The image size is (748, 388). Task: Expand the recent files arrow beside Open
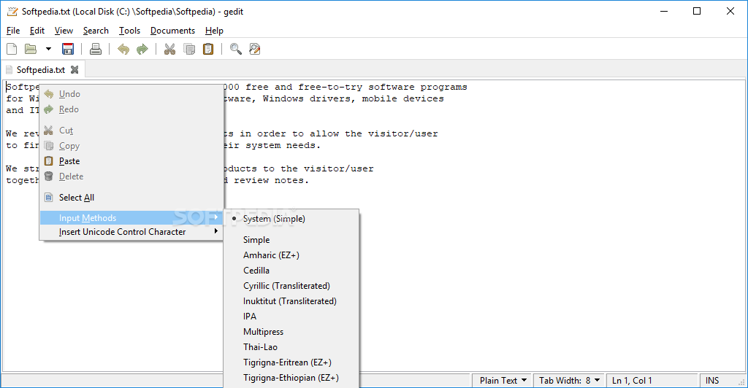pos(48,49)
